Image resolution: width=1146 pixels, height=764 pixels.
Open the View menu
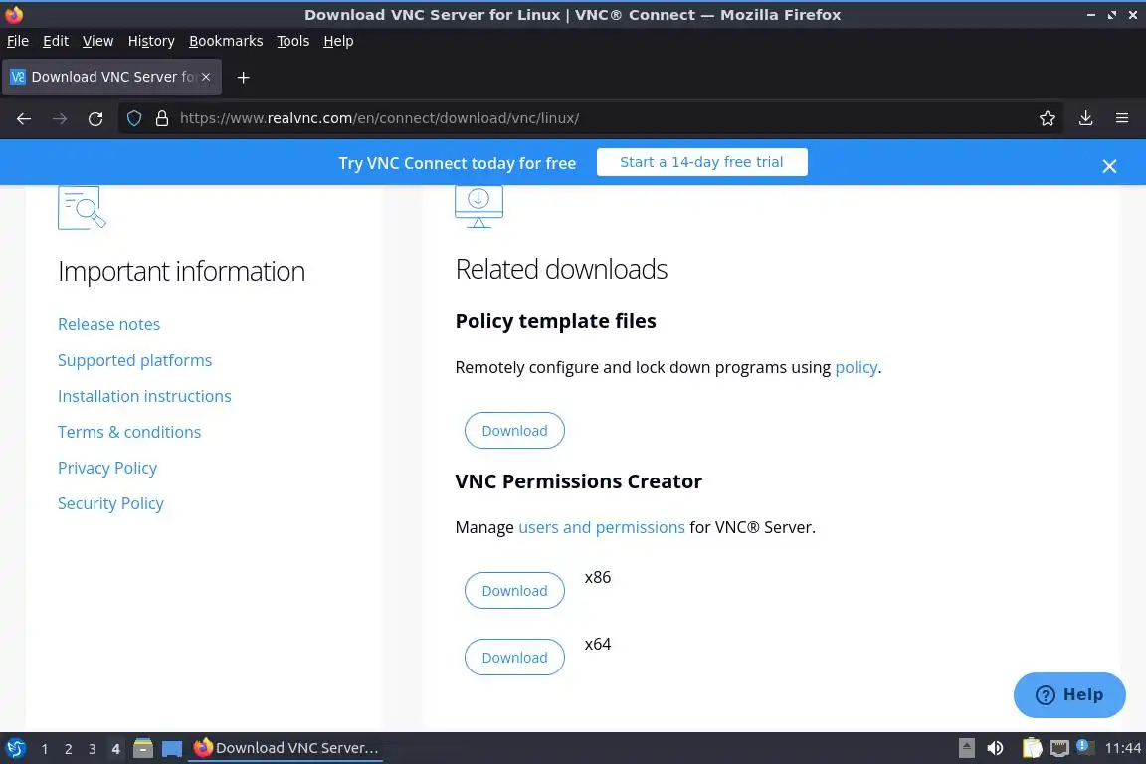click(x=97, y=41)
